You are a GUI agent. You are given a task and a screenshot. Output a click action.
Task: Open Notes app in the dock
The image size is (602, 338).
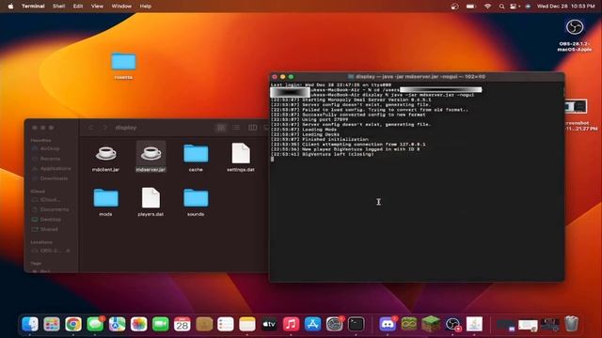[x=247, y=324]
